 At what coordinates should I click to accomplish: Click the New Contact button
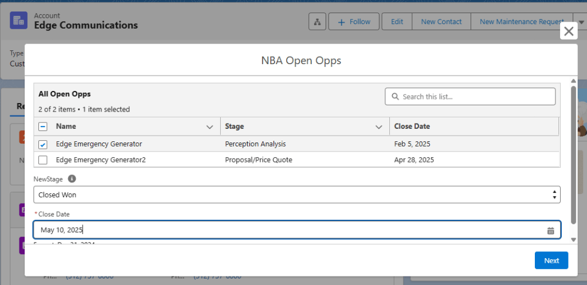[x=441, y=22]
